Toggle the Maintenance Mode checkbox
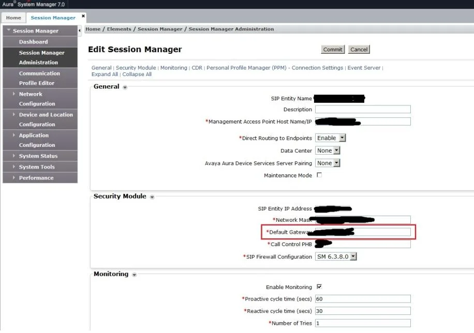The height and width of the screenshot is (333, 474). 319,175
